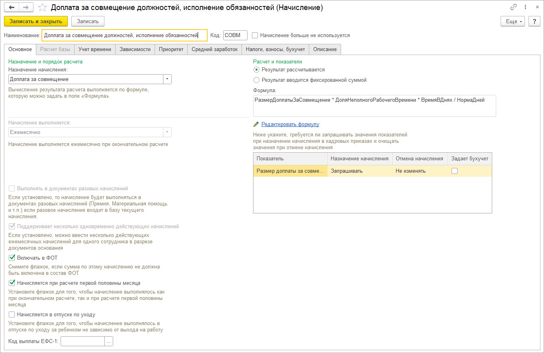
Task: Open the Приоритет tab
Action: [171, 49]
